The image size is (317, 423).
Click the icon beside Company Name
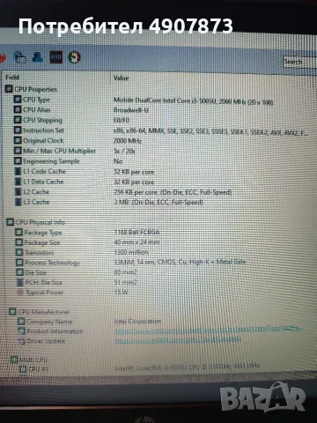coord(21,322)
